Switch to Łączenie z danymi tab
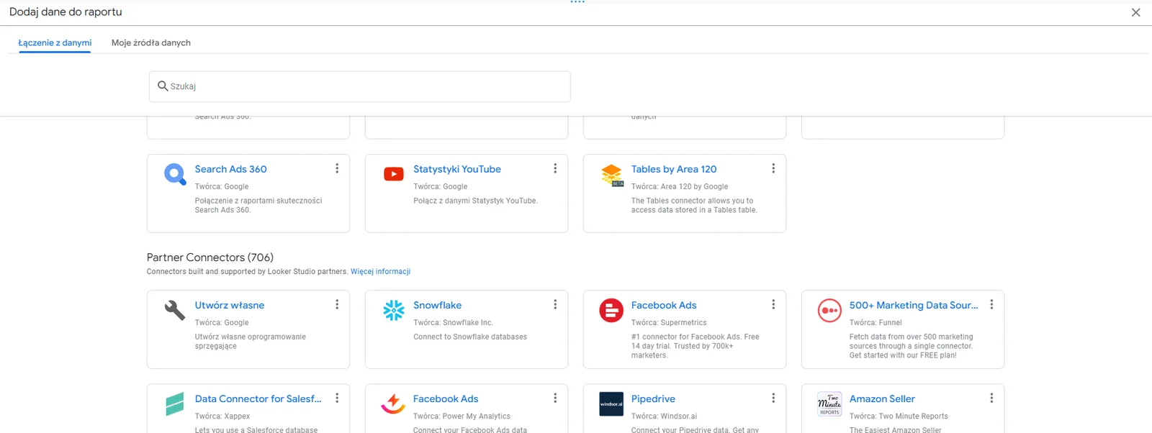 coord(55,42)
